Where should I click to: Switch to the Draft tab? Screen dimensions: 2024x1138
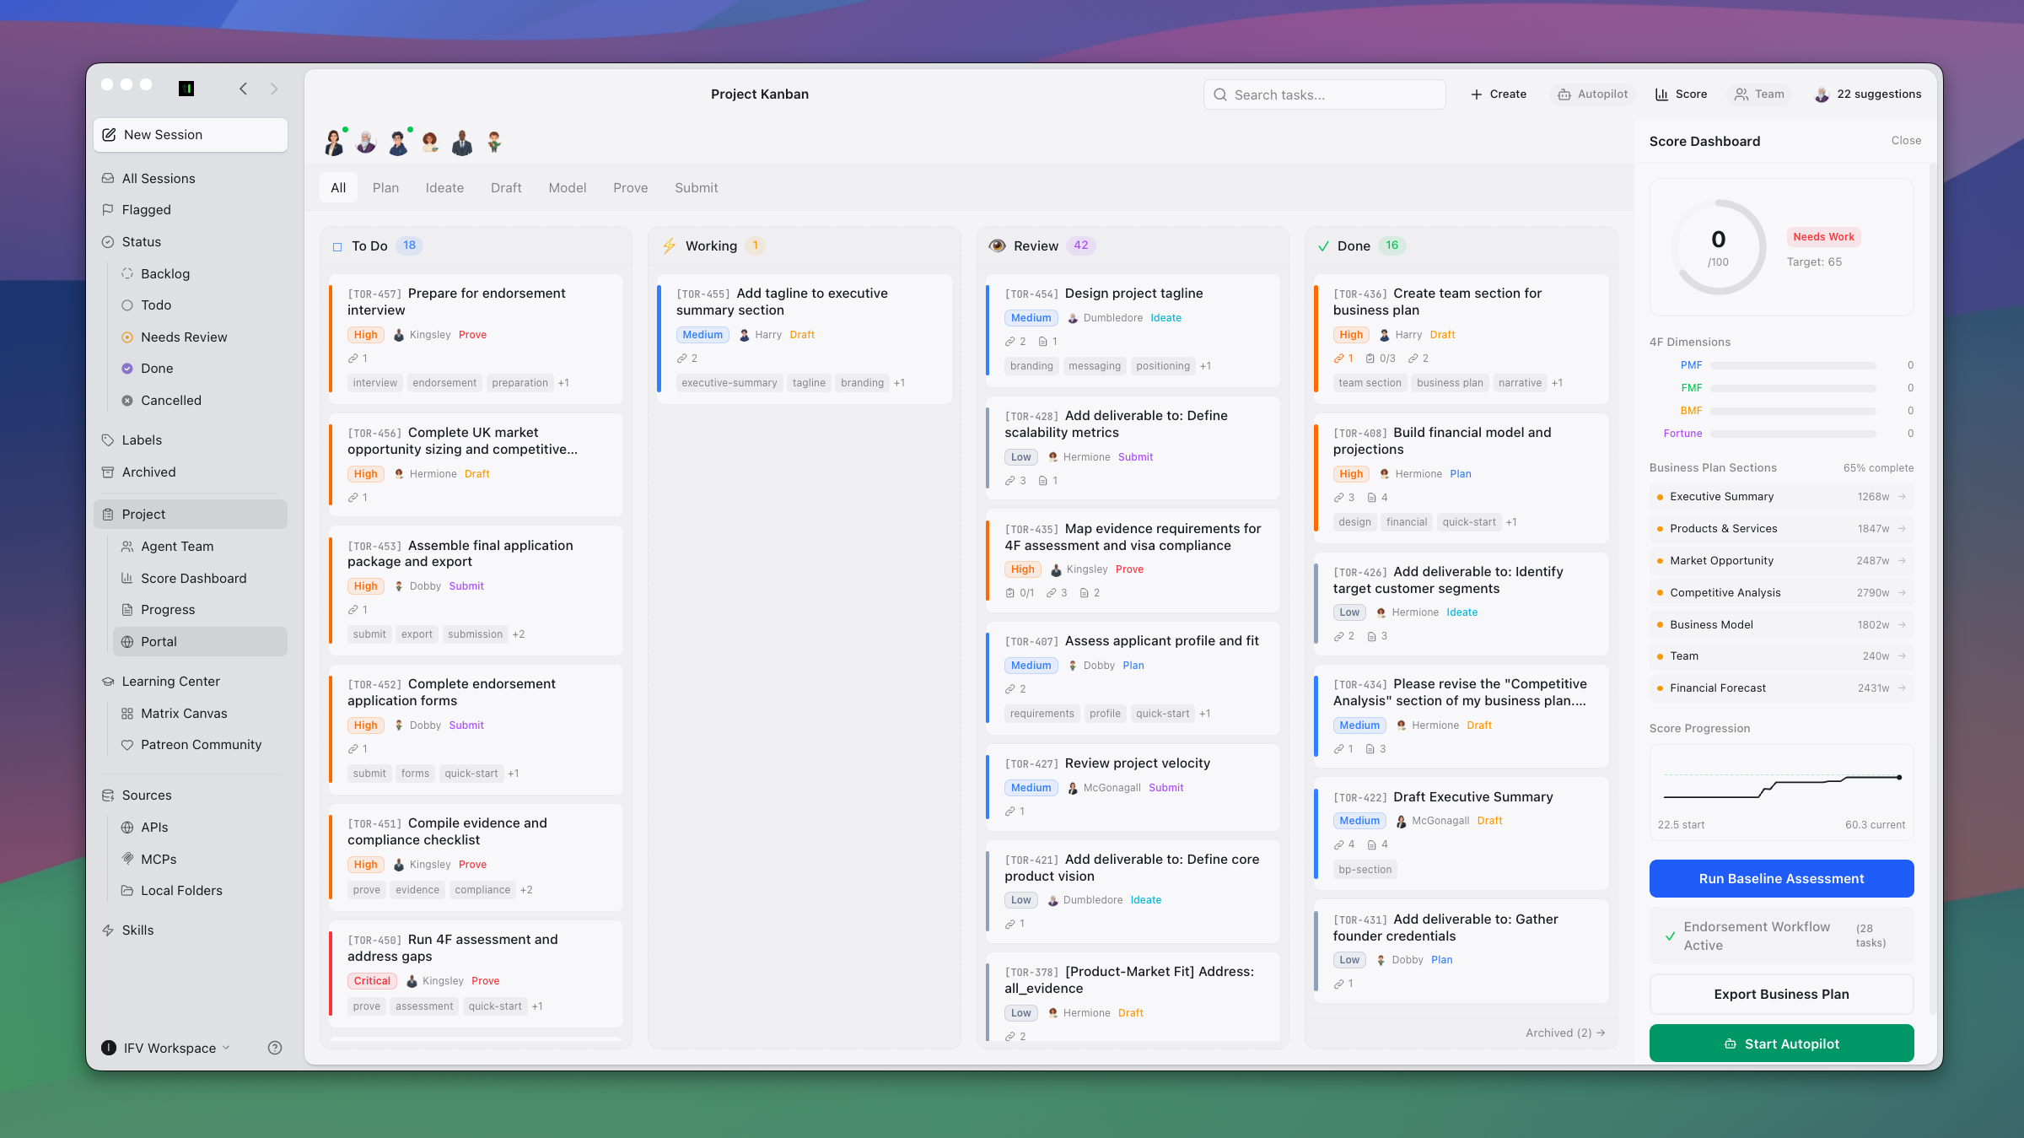506,188
